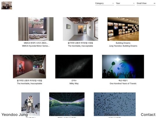
Task: Open the One Hundred Years of Travels image
Action: [123, 66]
